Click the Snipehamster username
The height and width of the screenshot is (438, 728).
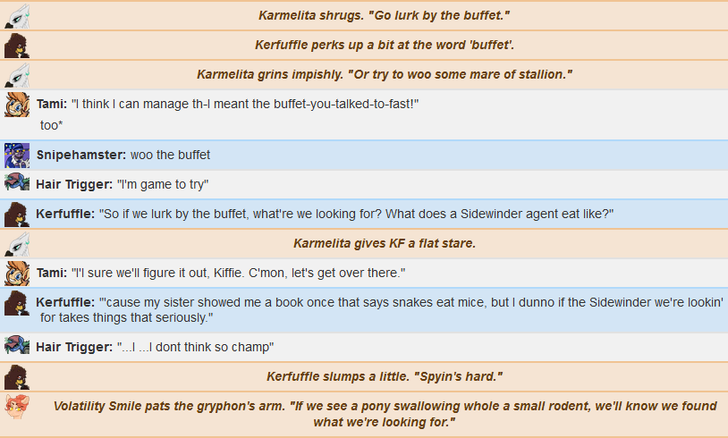81,155
